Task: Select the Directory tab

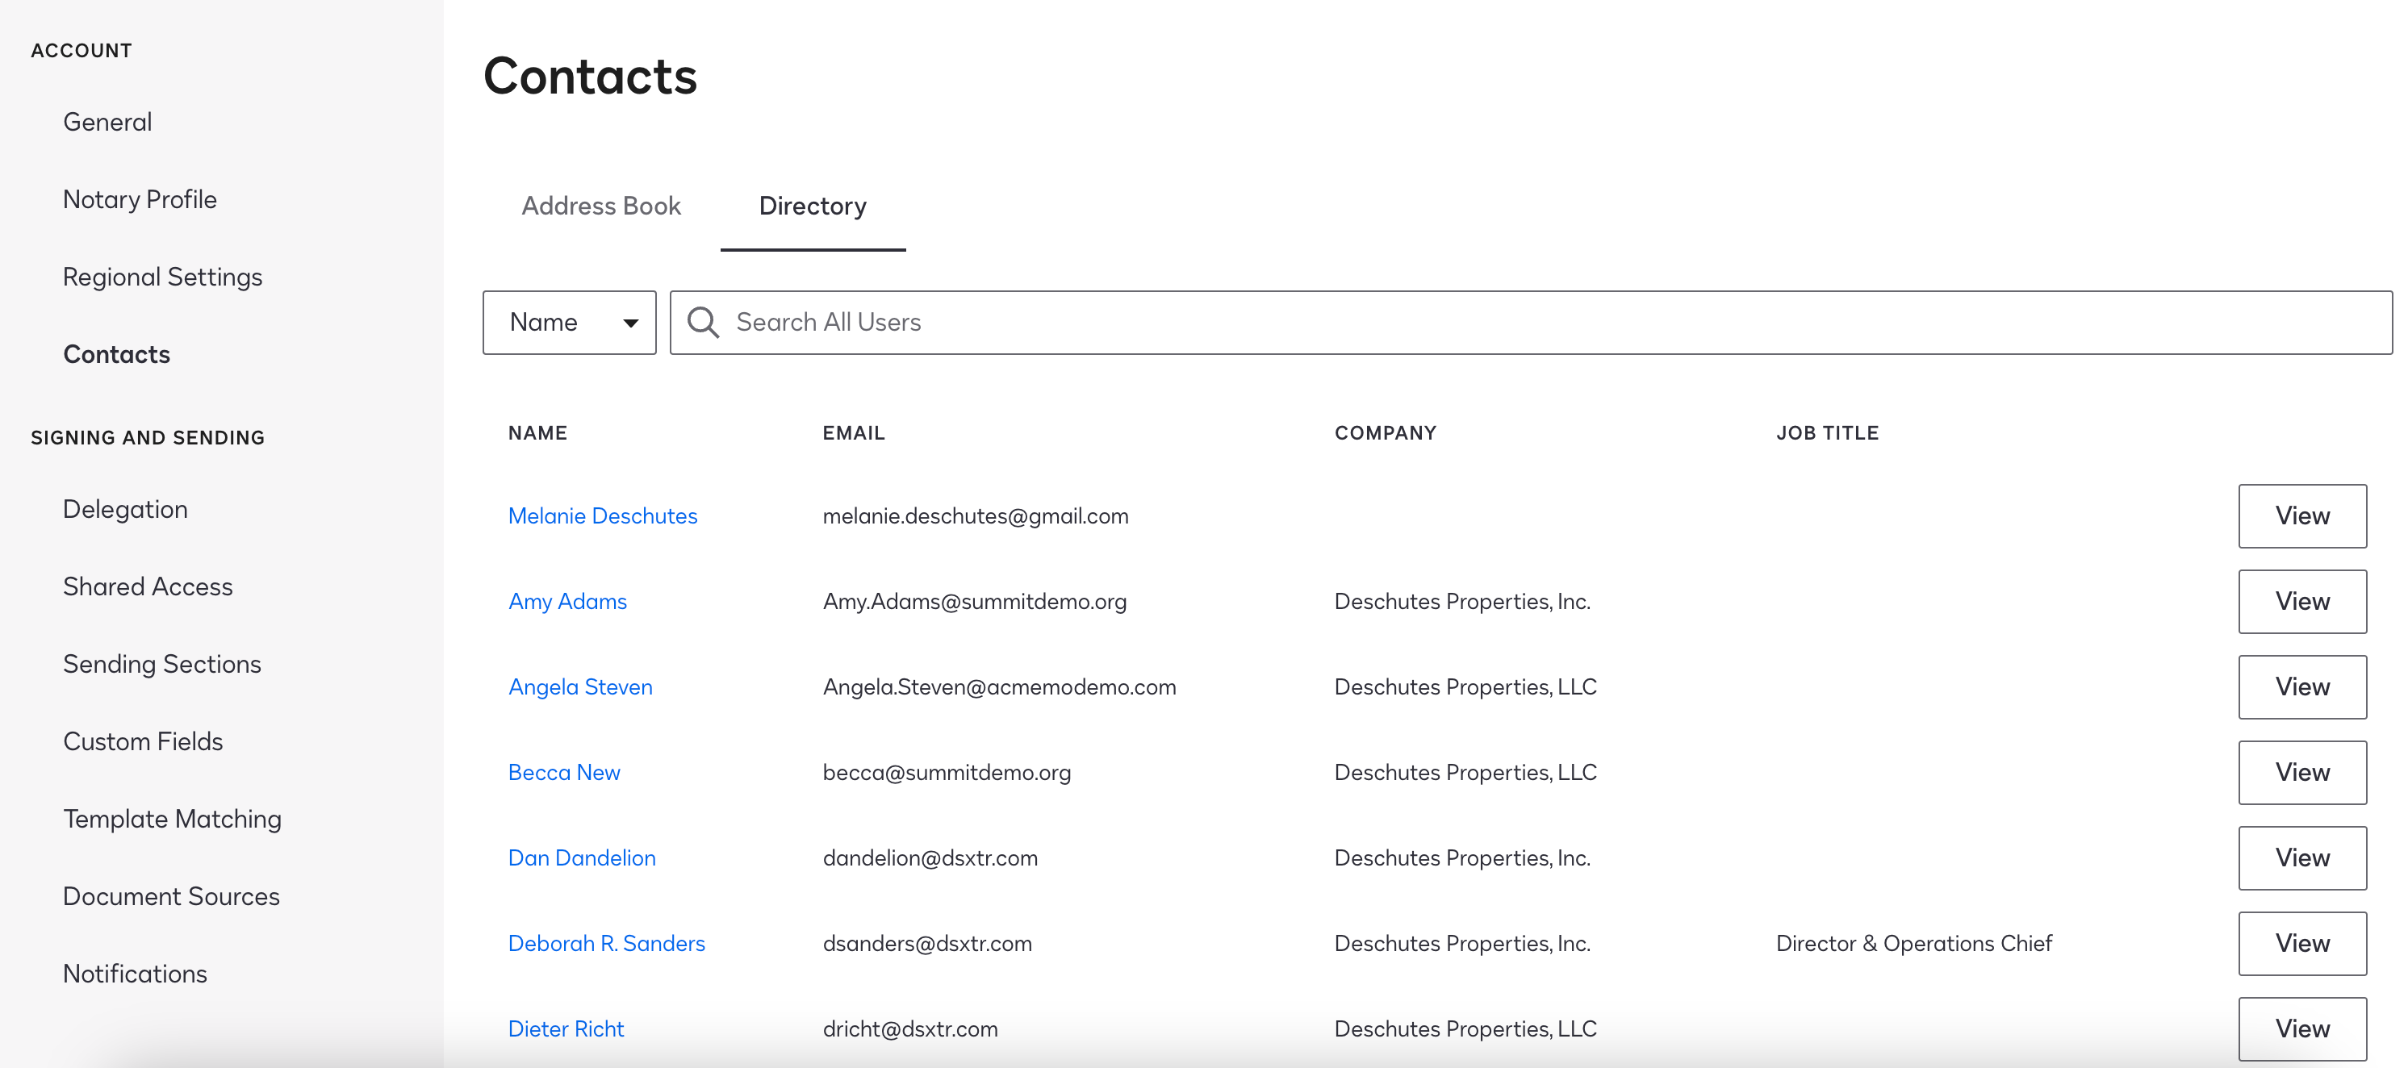Action: coord(813,206)
